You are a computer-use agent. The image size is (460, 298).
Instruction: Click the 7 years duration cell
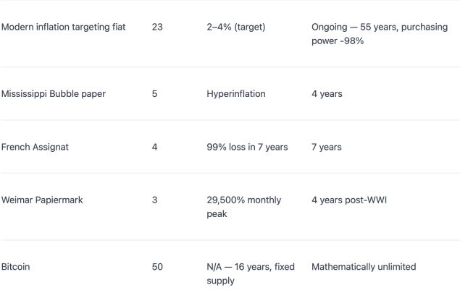point(327,147)
